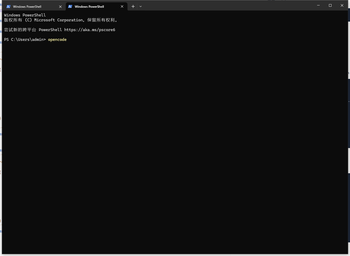Select the second Windows PowerShell tab

pos(96,6)
